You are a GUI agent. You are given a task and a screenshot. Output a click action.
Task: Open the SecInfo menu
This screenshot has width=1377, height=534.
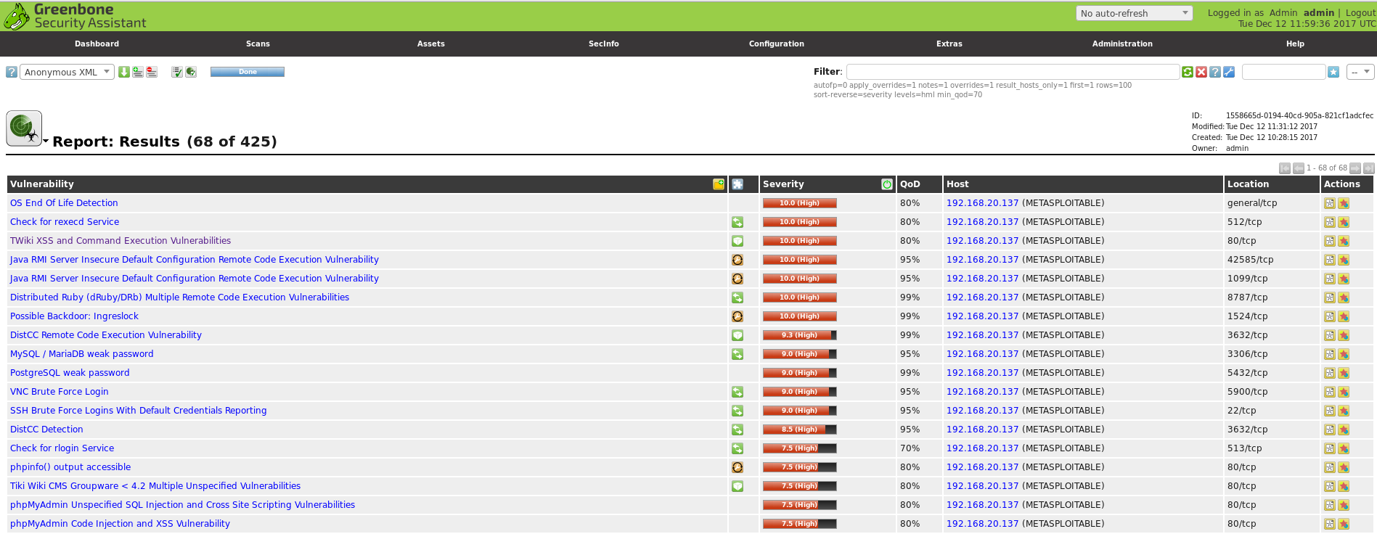click(604, 44)
